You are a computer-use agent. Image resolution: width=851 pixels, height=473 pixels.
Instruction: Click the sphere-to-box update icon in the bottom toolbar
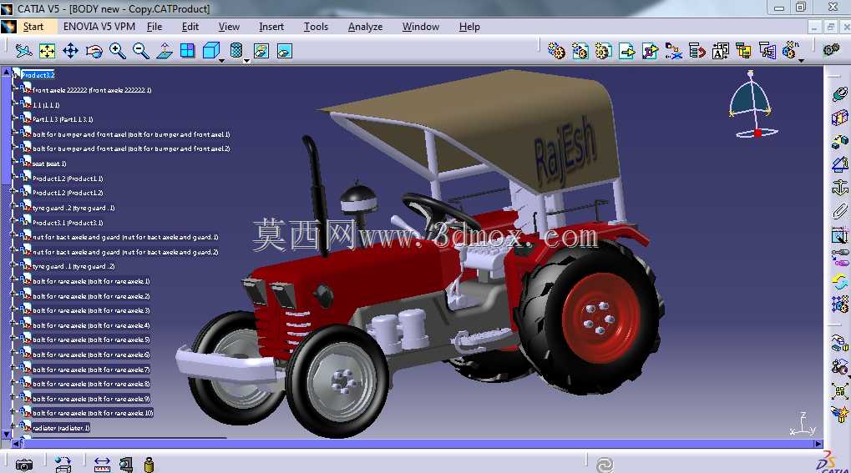63,465
